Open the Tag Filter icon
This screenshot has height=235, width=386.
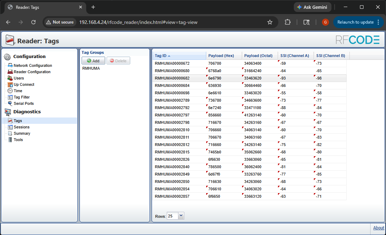click(x=10, y=97)
